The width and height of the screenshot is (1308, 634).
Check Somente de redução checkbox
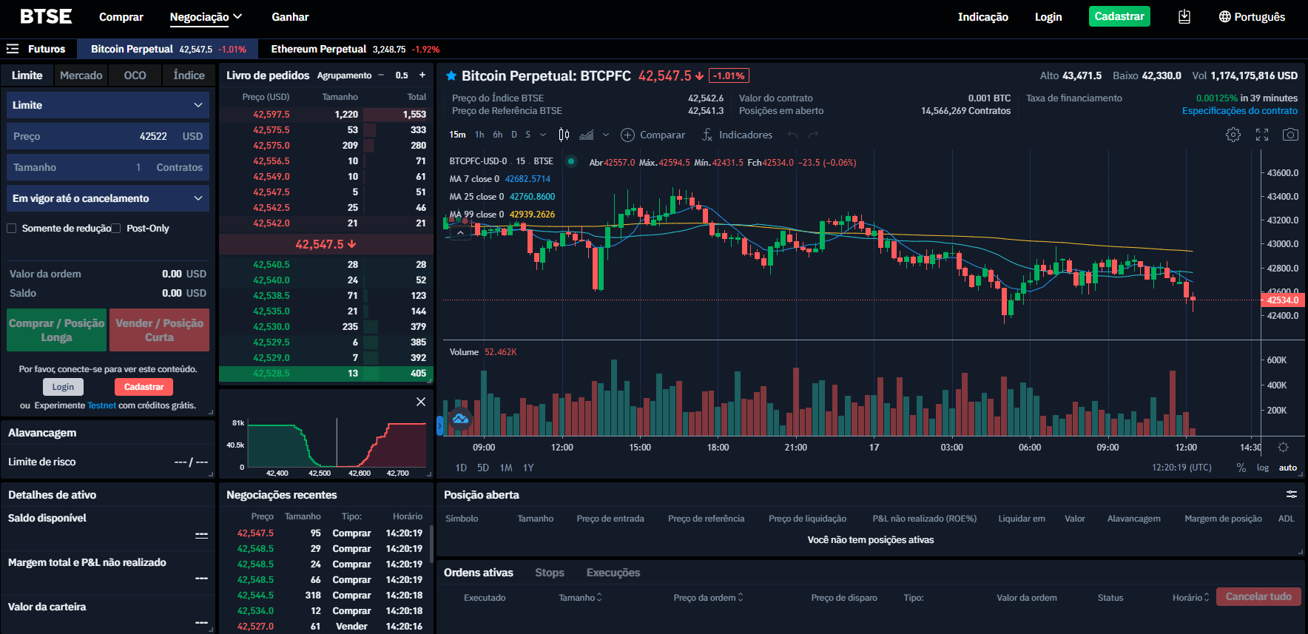(12, 229)
